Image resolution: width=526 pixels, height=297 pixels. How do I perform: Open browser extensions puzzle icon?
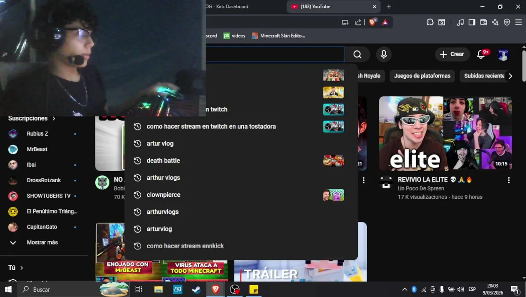pos(430,22)
